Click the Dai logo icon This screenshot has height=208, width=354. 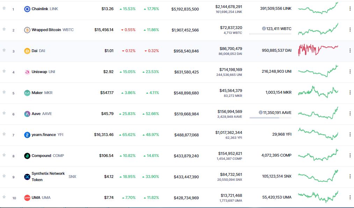pyautogui.click(x=27, y=51)
